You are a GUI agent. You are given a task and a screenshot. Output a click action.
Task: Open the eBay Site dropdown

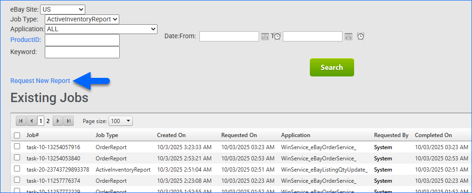pos(63,9)
